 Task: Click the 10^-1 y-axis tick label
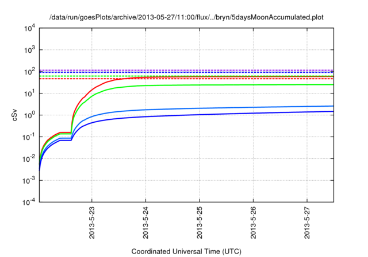[29, 137]
